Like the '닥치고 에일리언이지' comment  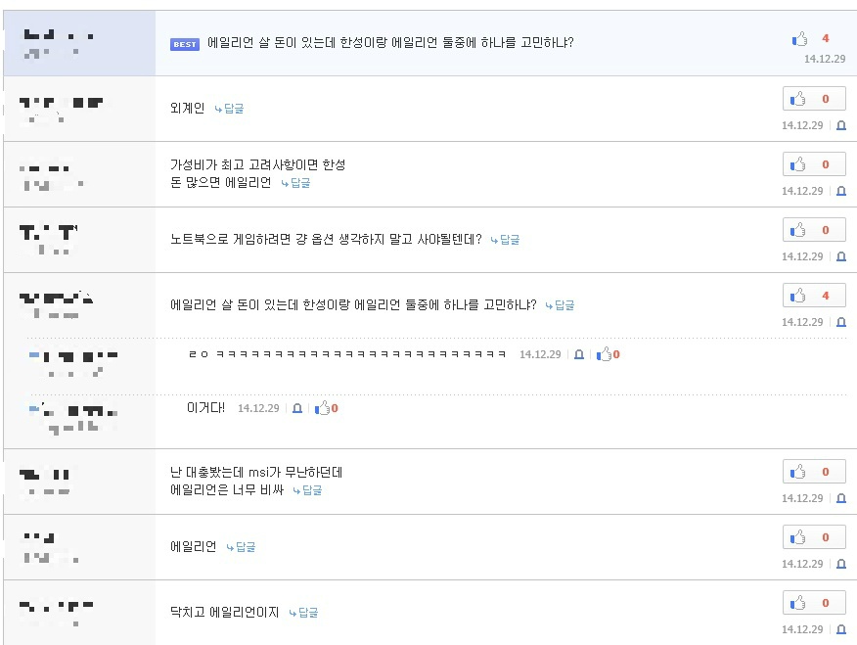pyautogui.click(x=814, y=603)
